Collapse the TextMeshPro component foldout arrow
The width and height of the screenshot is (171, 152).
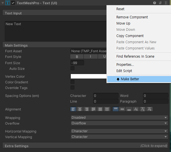pyautogui.click(x=3, y=3)
